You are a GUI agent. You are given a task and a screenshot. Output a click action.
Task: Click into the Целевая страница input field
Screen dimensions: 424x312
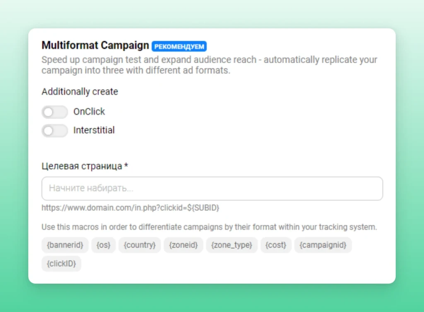coord(212,188)
